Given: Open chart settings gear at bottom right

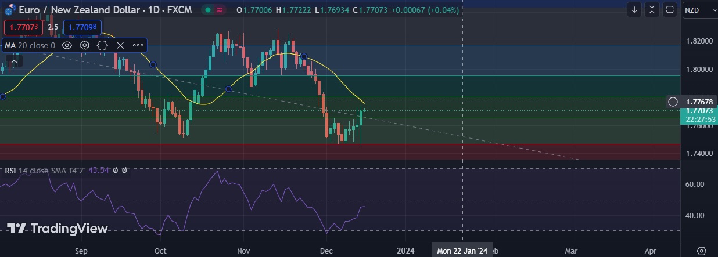Looking at the screenshot, I should [x=701, y=251].
